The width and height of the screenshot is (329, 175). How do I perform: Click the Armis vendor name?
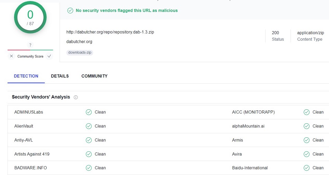pos(237,140)
